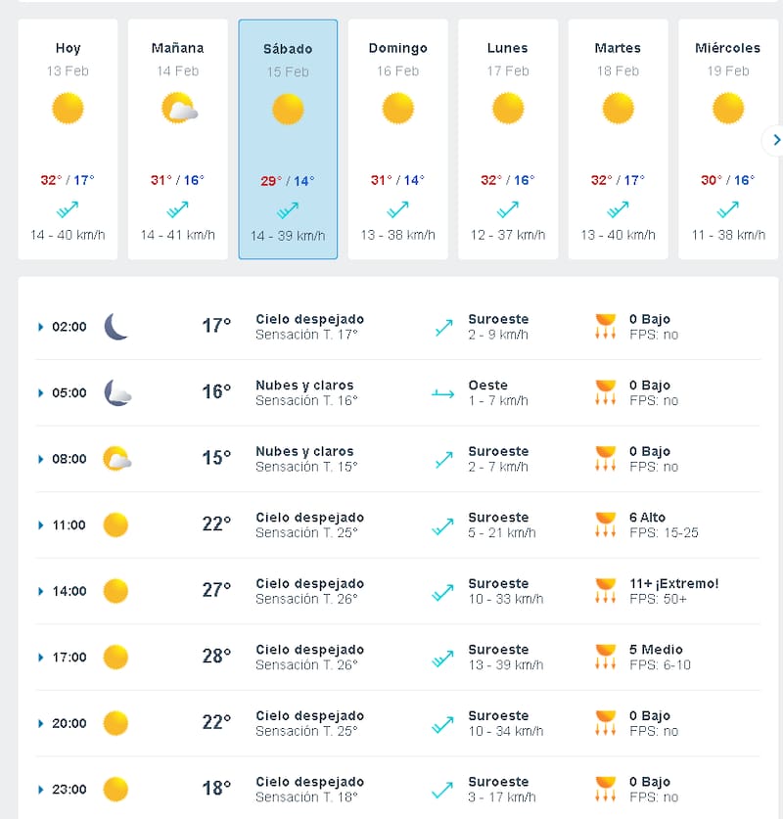The height and width of the screenshot is (819, 783).
Task: Click the wind arrow on the Domingo card
Action: [396, 207]
